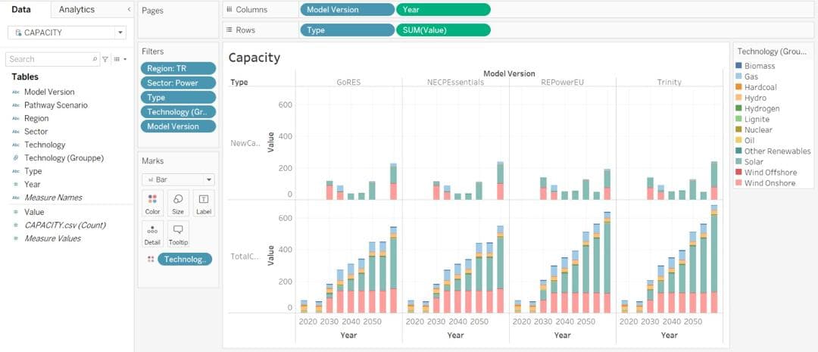818x352 pixels.
Task: Select the Value measure field
Action: (34, 212)
